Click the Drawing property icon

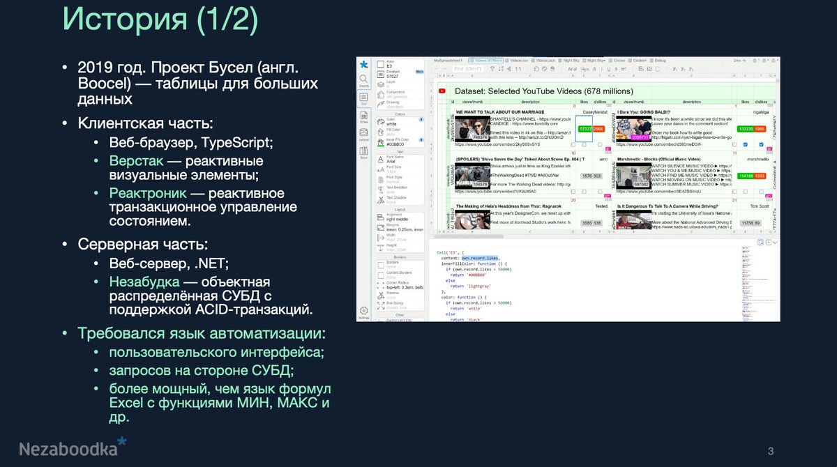381,105
